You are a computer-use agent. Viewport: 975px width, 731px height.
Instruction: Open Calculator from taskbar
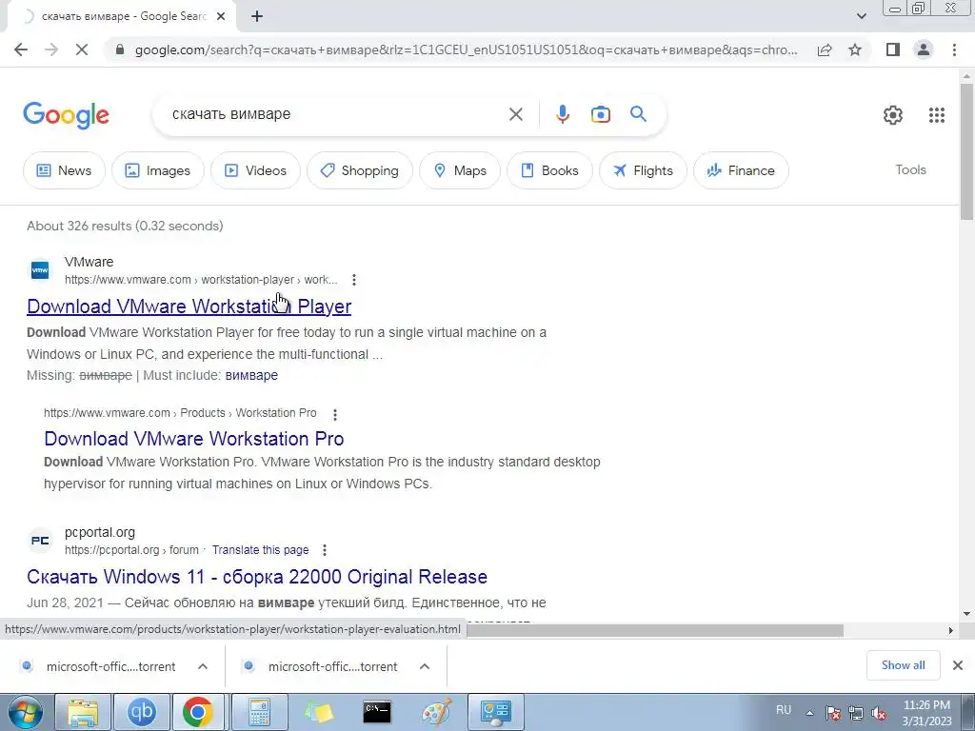click(x=259, y=712)
